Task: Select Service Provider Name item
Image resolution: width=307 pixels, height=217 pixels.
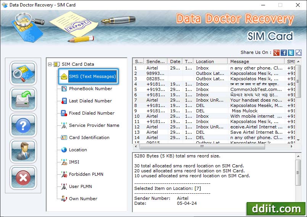Action: tap(94, 125)
